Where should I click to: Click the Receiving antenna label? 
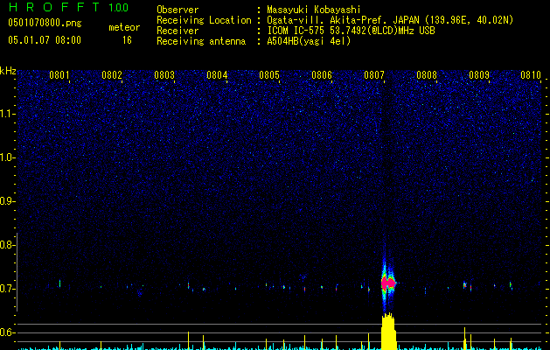(x=201, y=41)
